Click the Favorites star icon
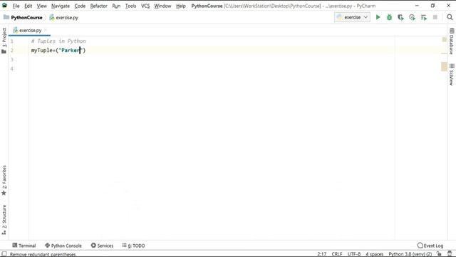 [x=4, y=193]
